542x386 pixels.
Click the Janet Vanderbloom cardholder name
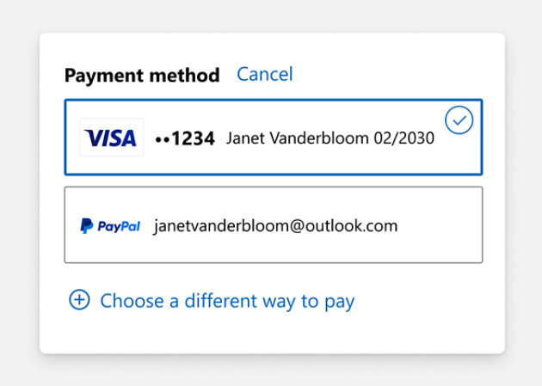[298, 138]
